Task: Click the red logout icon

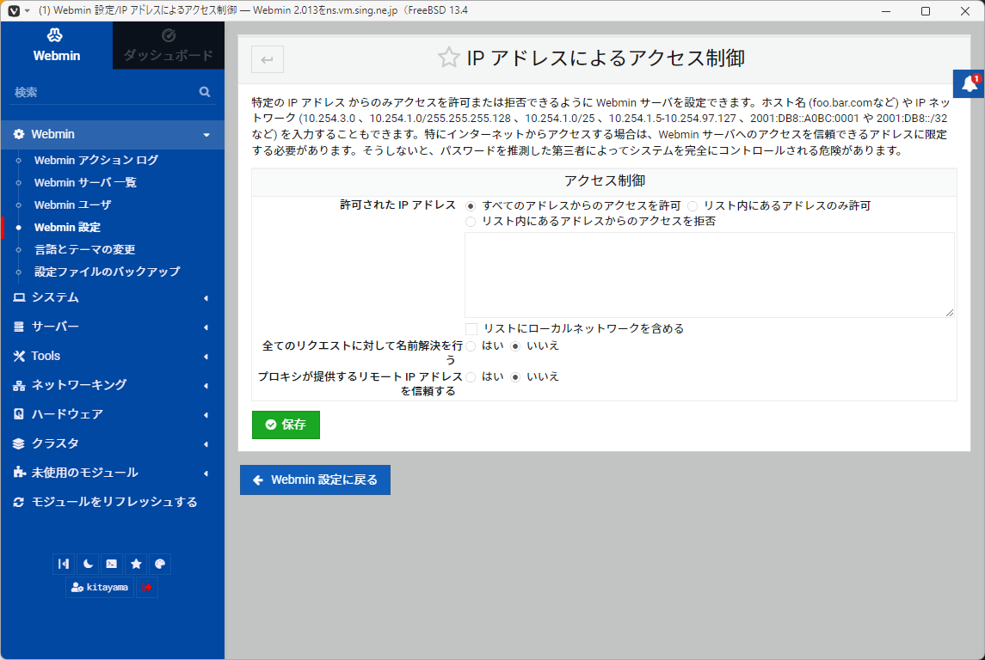Action: tap(147, 587)
